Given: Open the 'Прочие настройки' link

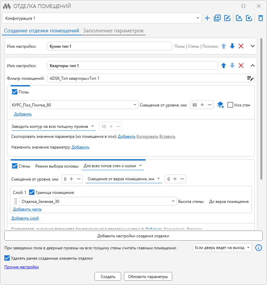Looking at the screenshot, I should [22, 267].
